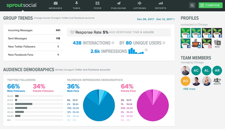Click the Response Rate heart icon
This screenshot has height=129, width=225.
pyautogui.click(x=72, y=32)
